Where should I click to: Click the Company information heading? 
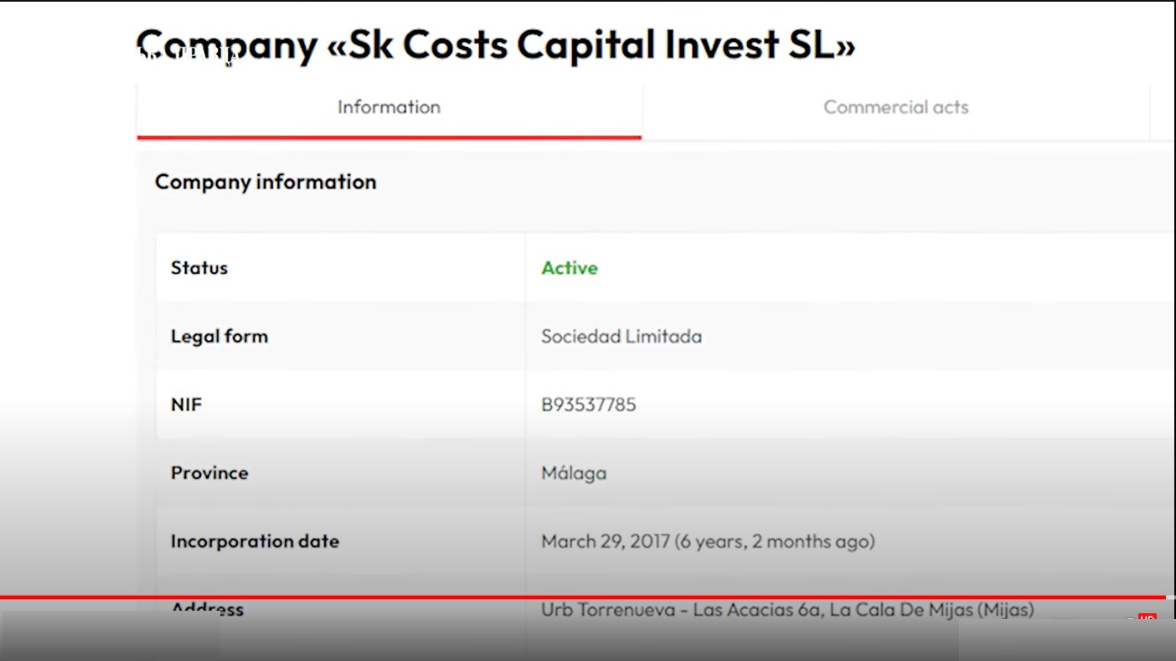[x=266, y=182]
